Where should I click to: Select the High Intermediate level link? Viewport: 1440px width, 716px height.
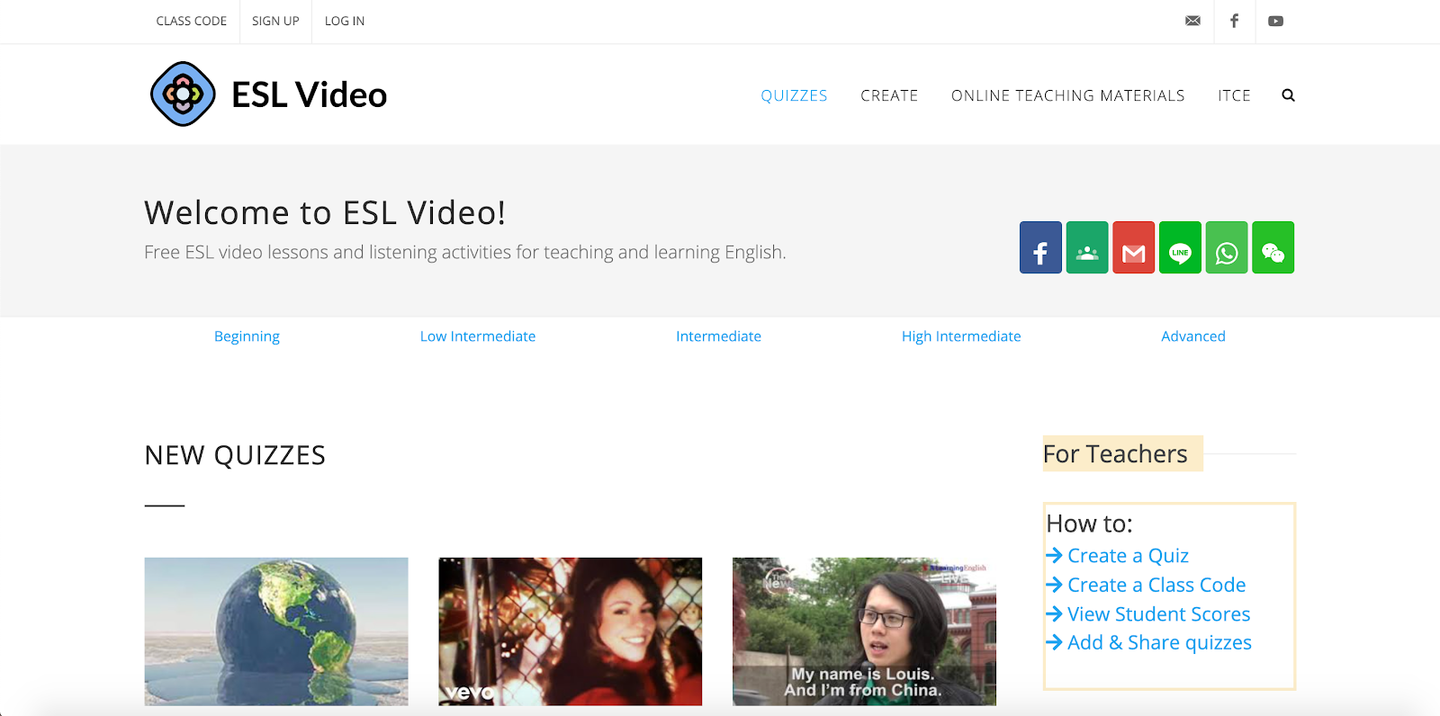(x=961, y=336)
